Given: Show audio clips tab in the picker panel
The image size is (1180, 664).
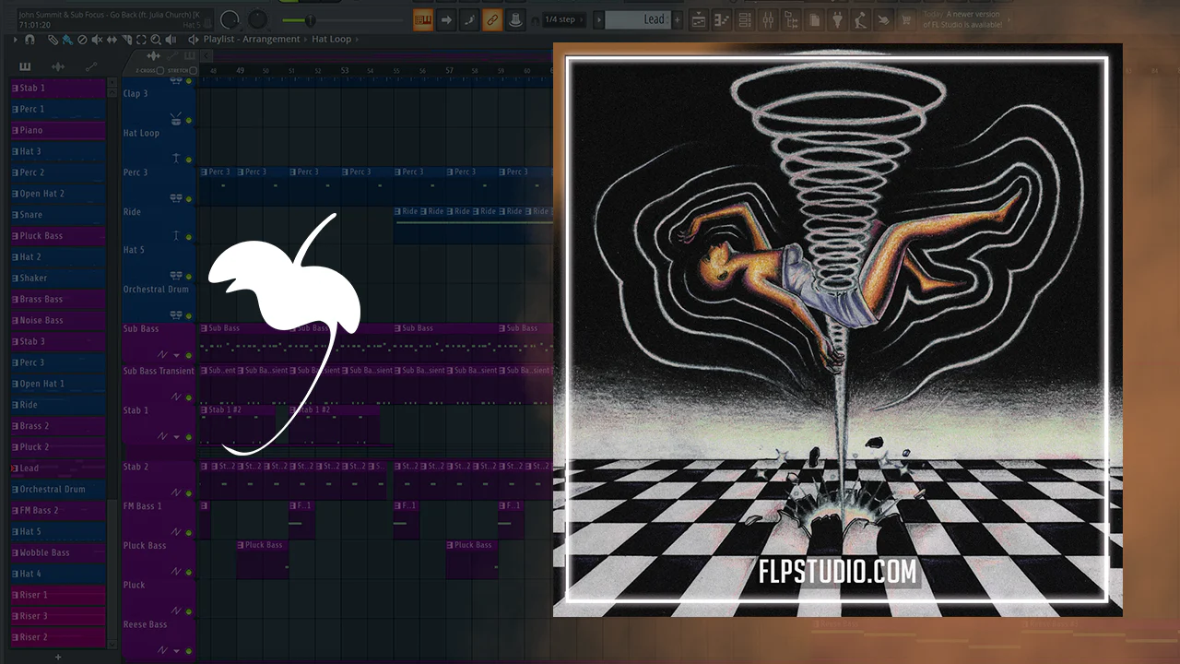Looking at the screenshot, I should coord(58,66).
